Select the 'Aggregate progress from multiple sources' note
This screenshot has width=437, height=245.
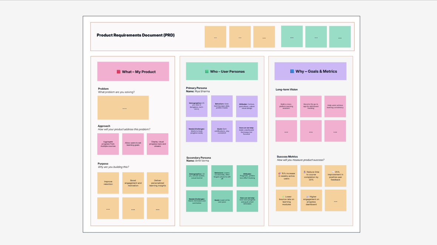point(108,144)
